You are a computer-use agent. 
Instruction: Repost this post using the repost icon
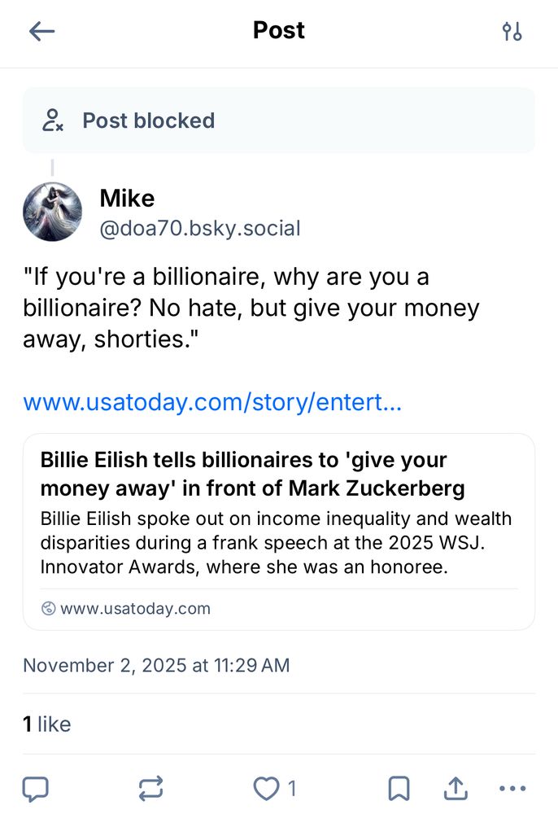pyautogui.click(x=150, y=788)
